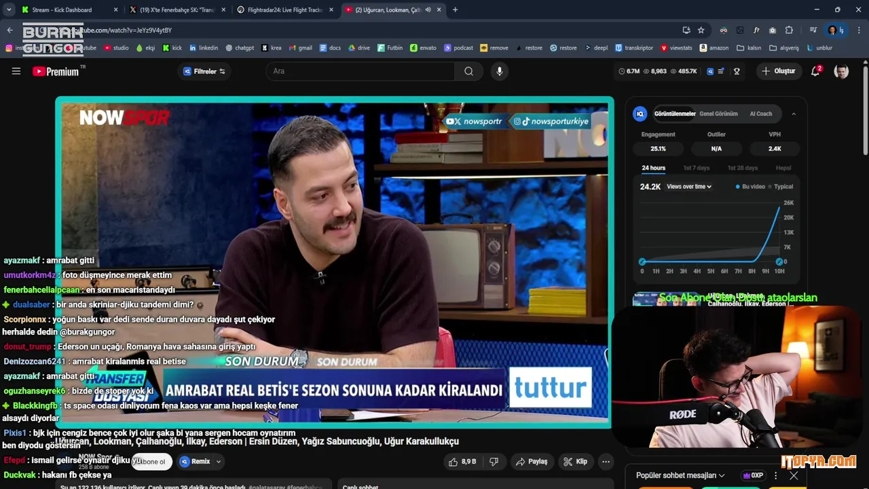Viewport: 869px width, 489px height.
Task: Click the search magnifier button
Action: click(x=468, y=71)
